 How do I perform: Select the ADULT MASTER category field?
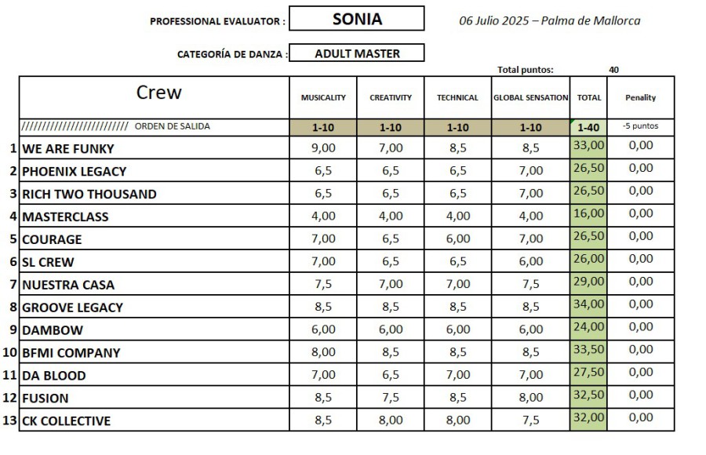(x=357, y=53)
